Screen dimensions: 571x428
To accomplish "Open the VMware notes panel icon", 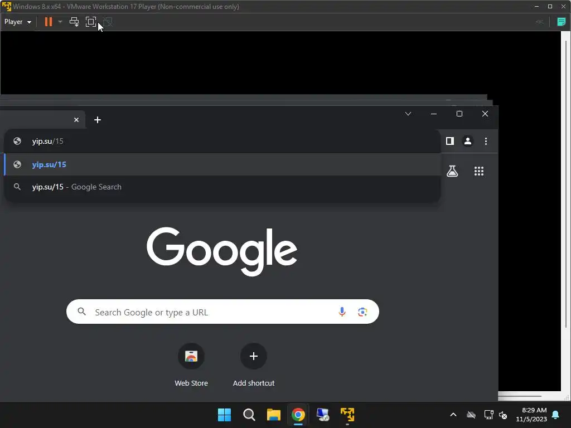I will pos(562,22).
